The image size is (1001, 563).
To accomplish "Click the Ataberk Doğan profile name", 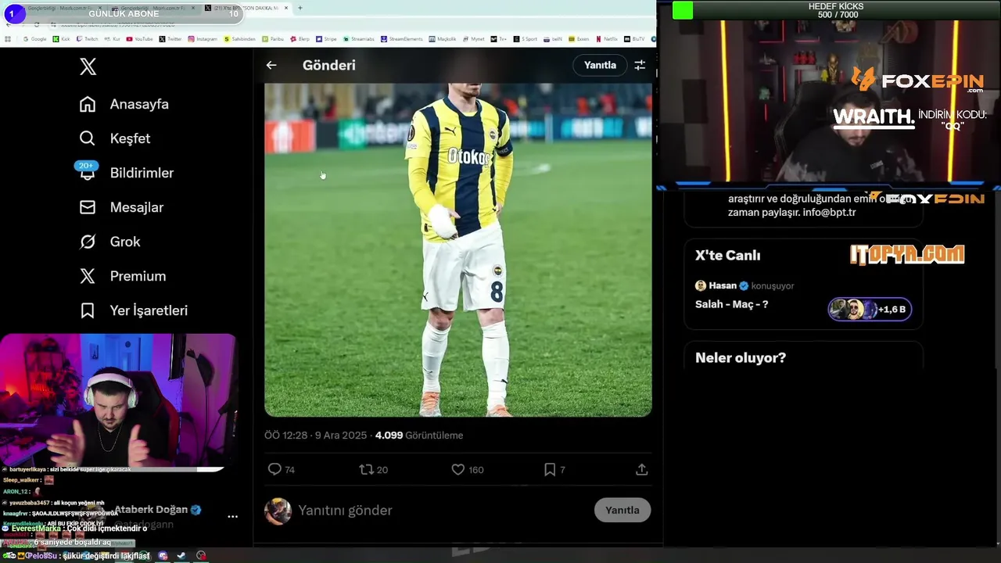I will [151, 510].
